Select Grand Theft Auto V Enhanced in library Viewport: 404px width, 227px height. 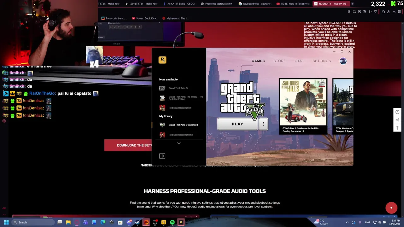[x=179, y=125]
